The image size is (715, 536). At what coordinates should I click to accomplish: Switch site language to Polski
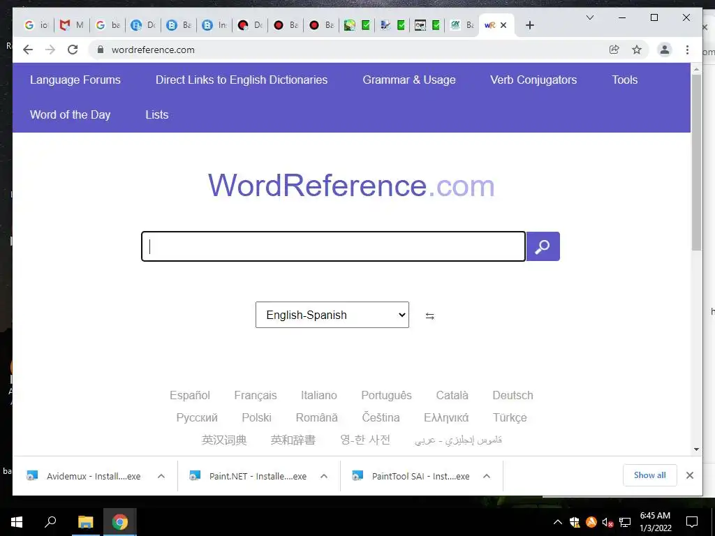click(x=257, y=417)
